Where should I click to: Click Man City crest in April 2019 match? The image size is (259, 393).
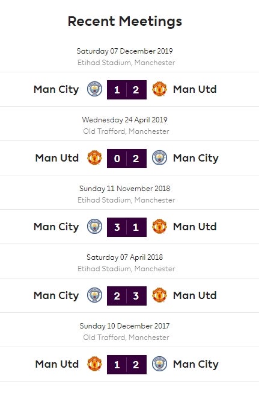159,158
